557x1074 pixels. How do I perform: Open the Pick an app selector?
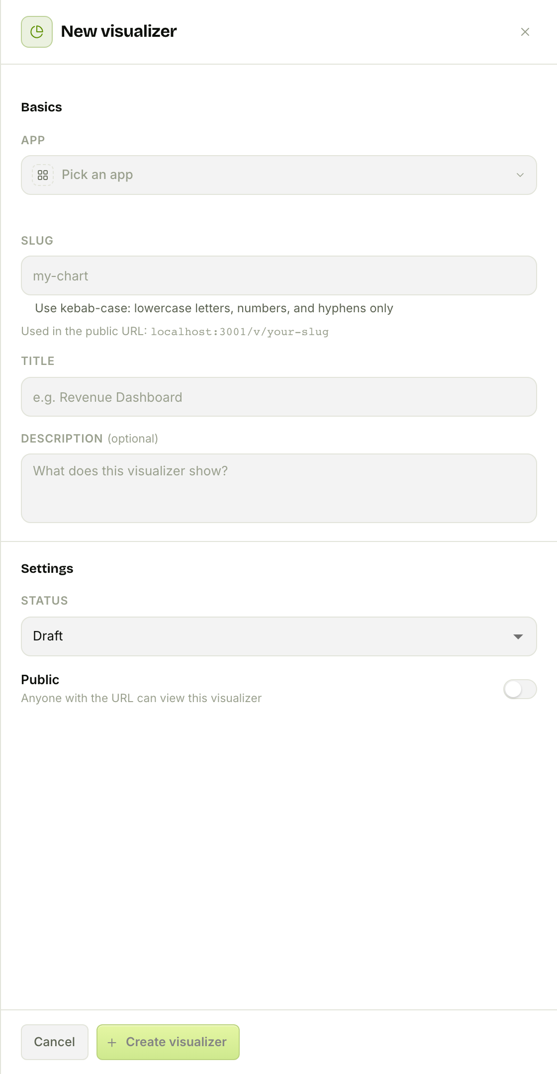[x=279, y=175]
